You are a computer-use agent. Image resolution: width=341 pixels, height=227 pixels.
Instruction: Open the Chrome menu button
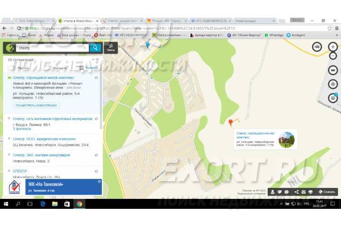(x=336, y=29)
